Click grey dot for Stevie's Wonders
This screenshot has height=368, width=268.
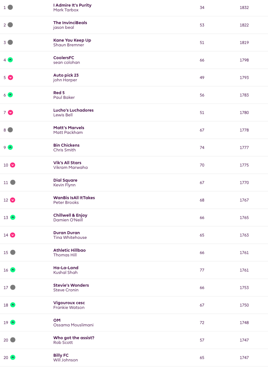(13, 287)
